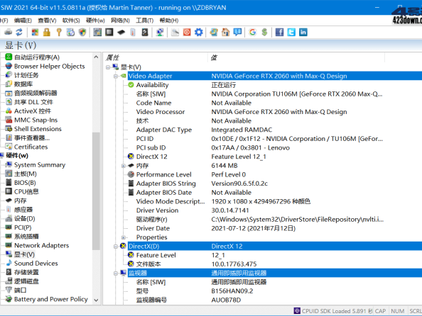
Task: Click the sidebar vertical scrollbar thumb
Action: point(96,191)
